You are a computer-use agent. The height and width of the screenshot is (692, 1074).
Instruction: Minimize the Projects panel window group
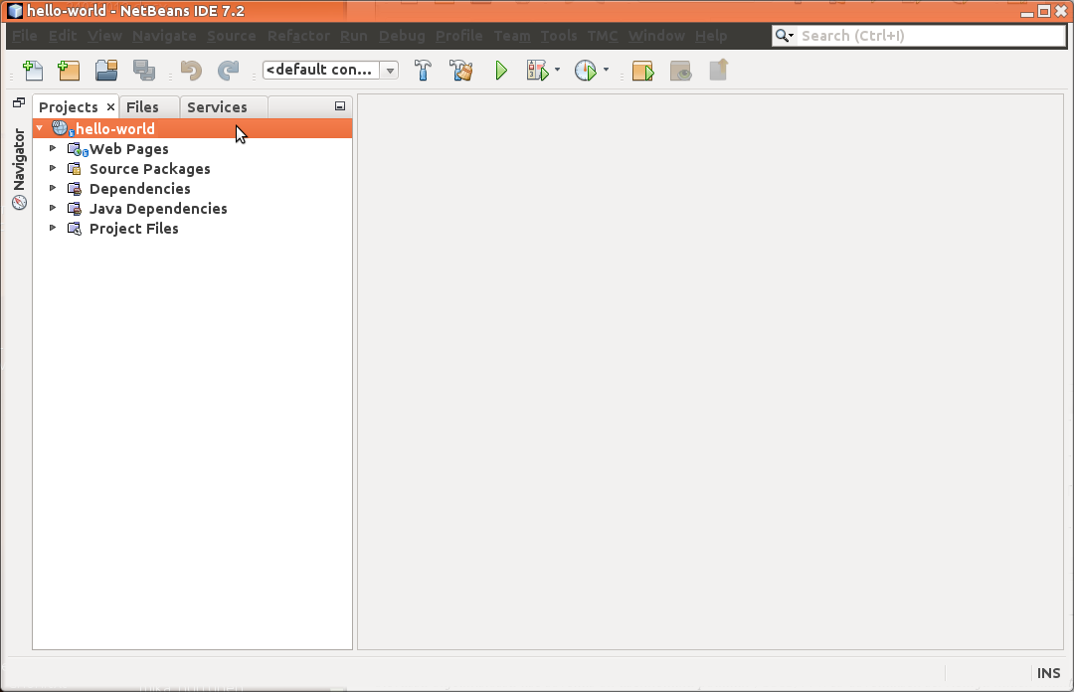[340, 106]
